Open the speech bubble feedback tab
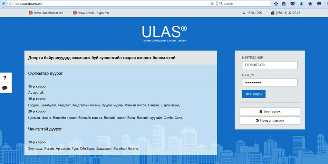328x164 pixels. pos(5,88)
